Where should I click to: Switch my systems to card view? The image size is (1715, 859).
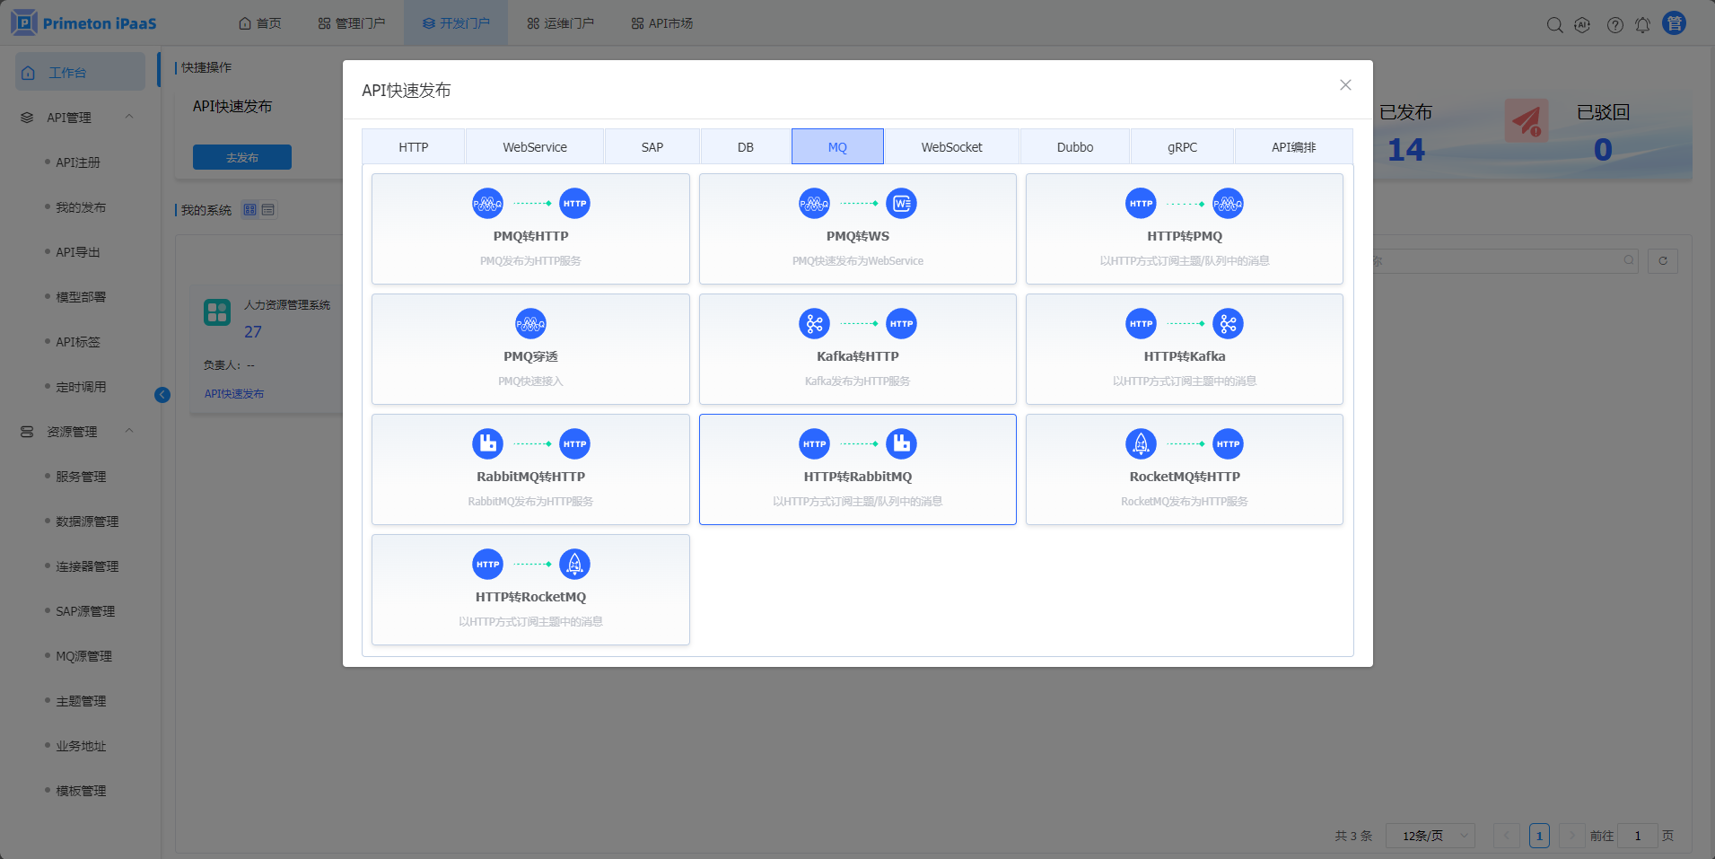pos(250,210)
